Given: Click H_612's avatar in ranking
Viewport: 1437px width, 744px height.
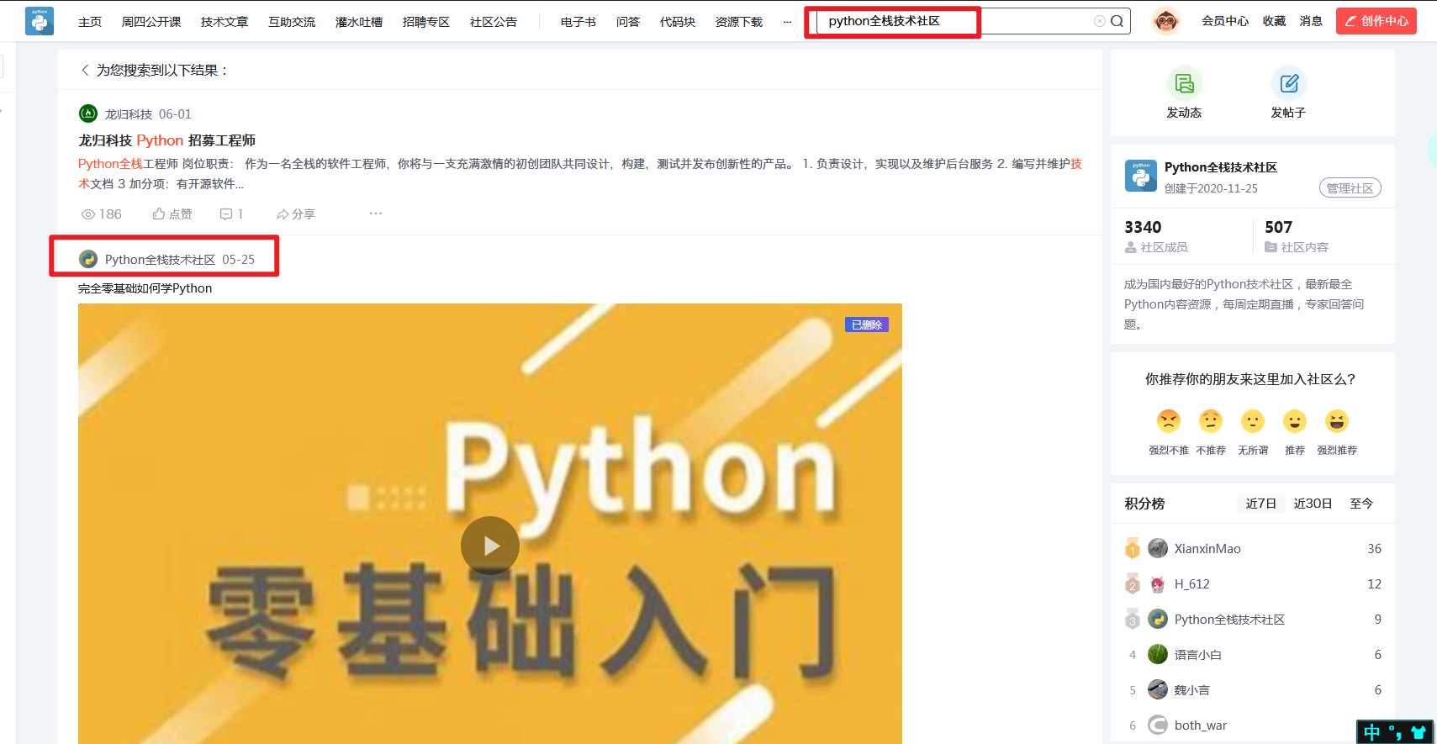Looking at the screenshot, I should click(1158, 583).
